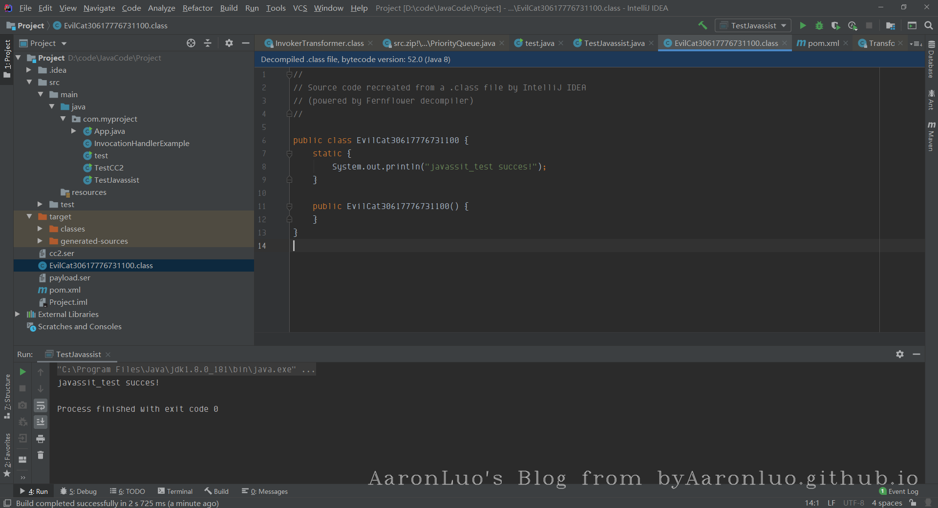Switch to pom.xml editor tab

tap(823, 43)
